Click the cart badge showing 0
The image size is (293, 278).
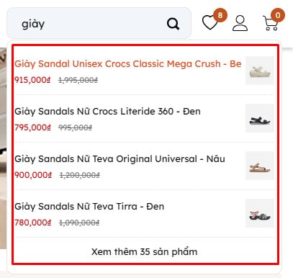coord(278,15)
